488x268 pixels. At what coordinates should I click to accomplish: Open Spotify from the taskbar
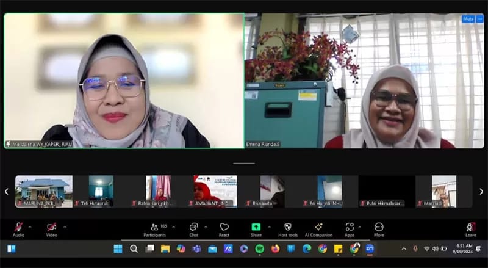click(260, 248)
